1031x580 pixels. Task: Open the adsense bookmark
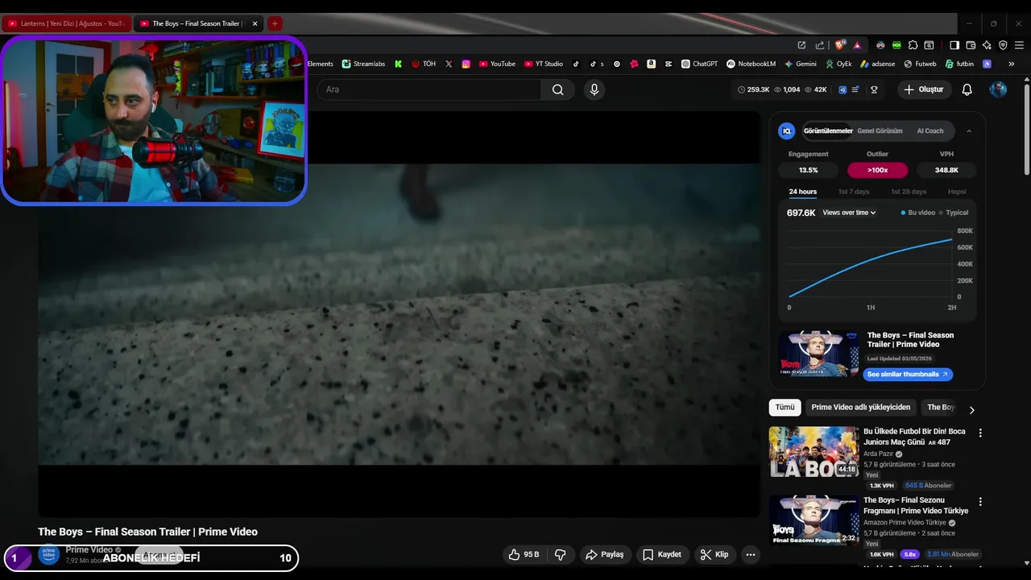(x=877, y=64)
